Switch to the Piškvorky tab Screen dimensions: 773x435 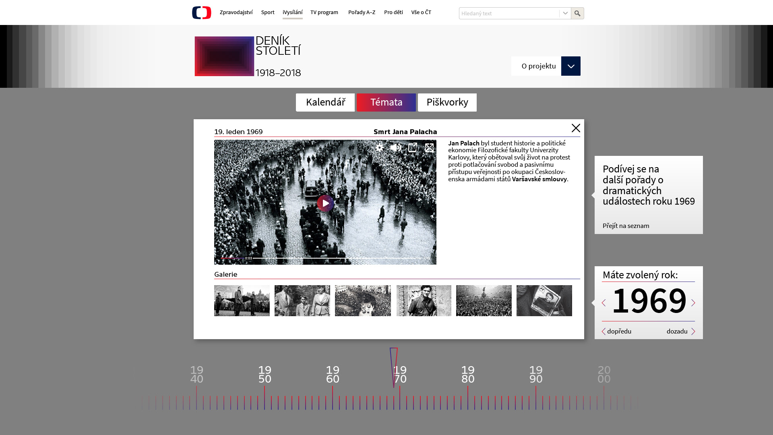447,102
